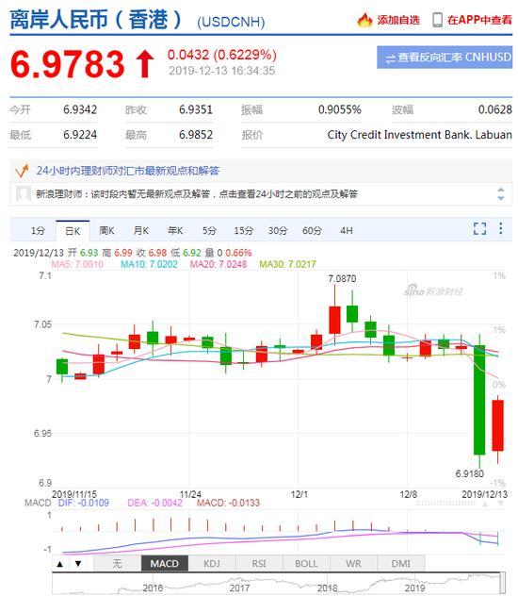View reverse rate CNHUSD button
Image resolution: width=518 pixels, height=596 pixels.
[x=445, y=58]
